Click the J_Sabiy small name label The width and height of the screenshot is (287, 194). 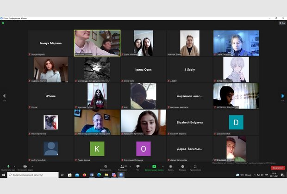pyautogui.click(x=173, y=81)
